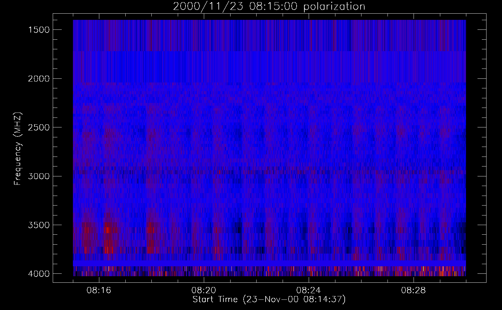502x310 pixels.
Task: Click the 2000 frequency tick label
Action: (39, 79)
